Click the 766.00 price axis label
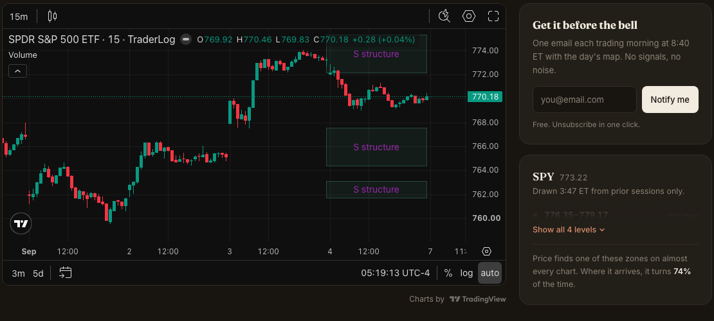This screenshot has height=321, width=714. (x=486, y=146)
